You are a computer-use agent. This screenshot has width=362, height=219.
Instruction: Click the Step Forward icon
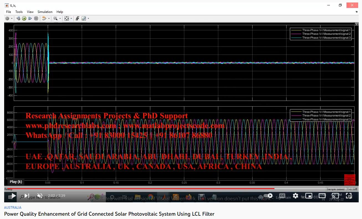tap(30, 19)
